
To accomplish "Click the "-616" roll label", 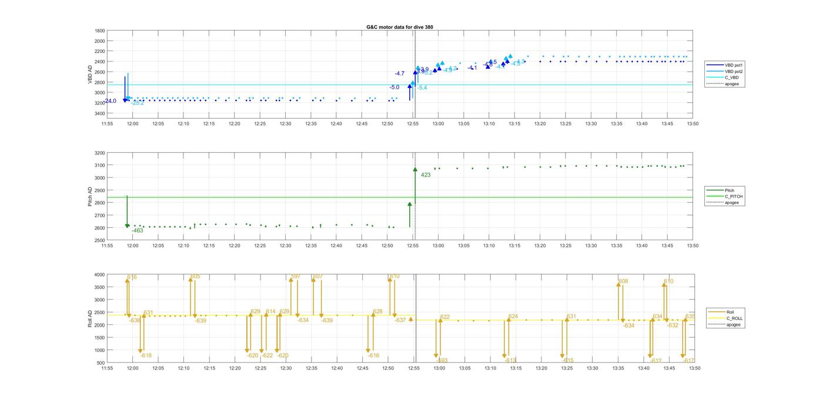I will [373, 356].
